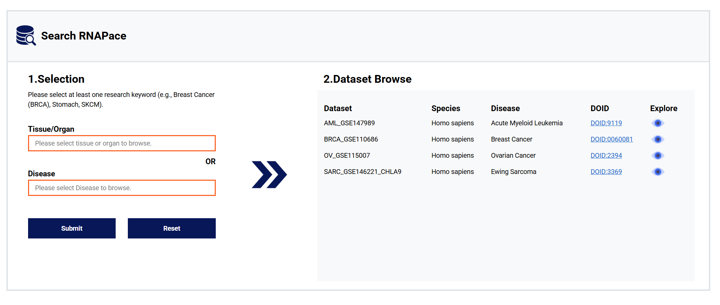The width and height of the screenshot is (720, 305).
Task: Explore the OV_GSE115007 dataset eye icon
Action: pos(657,156)
